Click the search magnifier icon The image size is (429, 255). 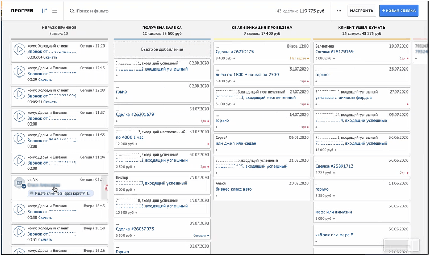pyautogui.click(x=72, y=11)
